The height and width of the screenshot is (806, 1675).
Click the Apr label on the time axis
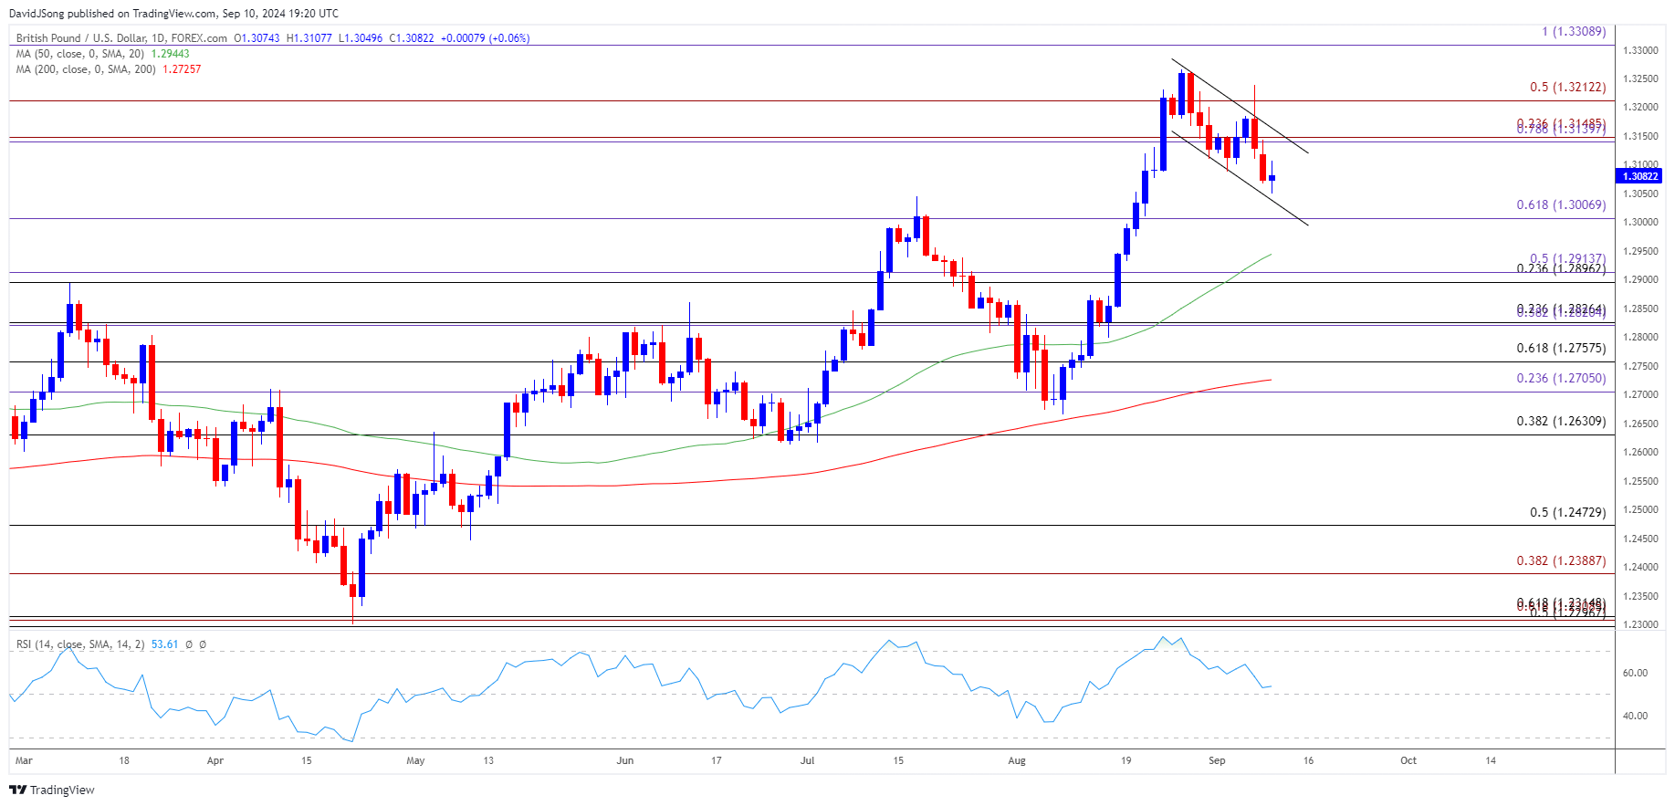click(x=215, y=760)
